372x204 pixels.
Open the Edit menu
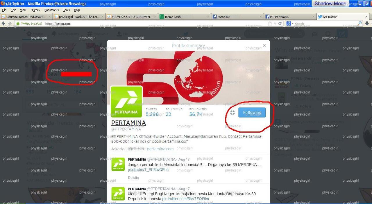tap(13, 10)
